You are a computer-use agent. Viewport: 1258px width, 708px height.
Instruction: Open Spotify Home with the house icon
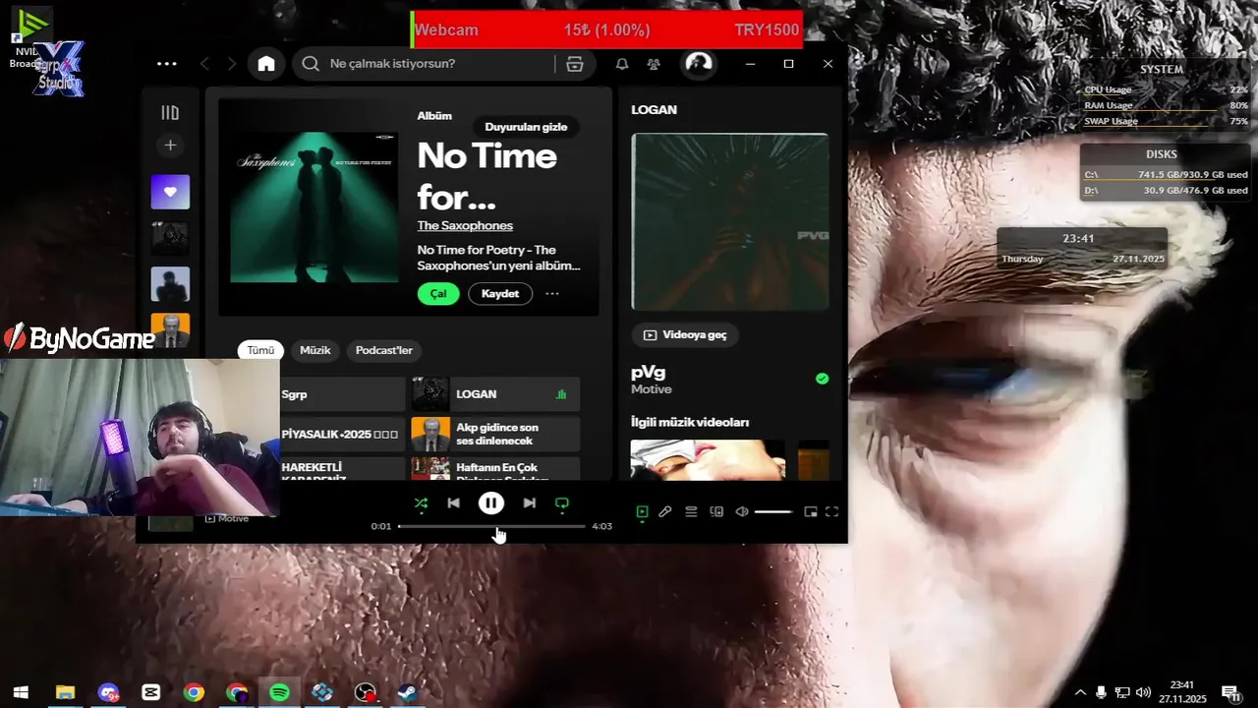[x=266, y=64]
